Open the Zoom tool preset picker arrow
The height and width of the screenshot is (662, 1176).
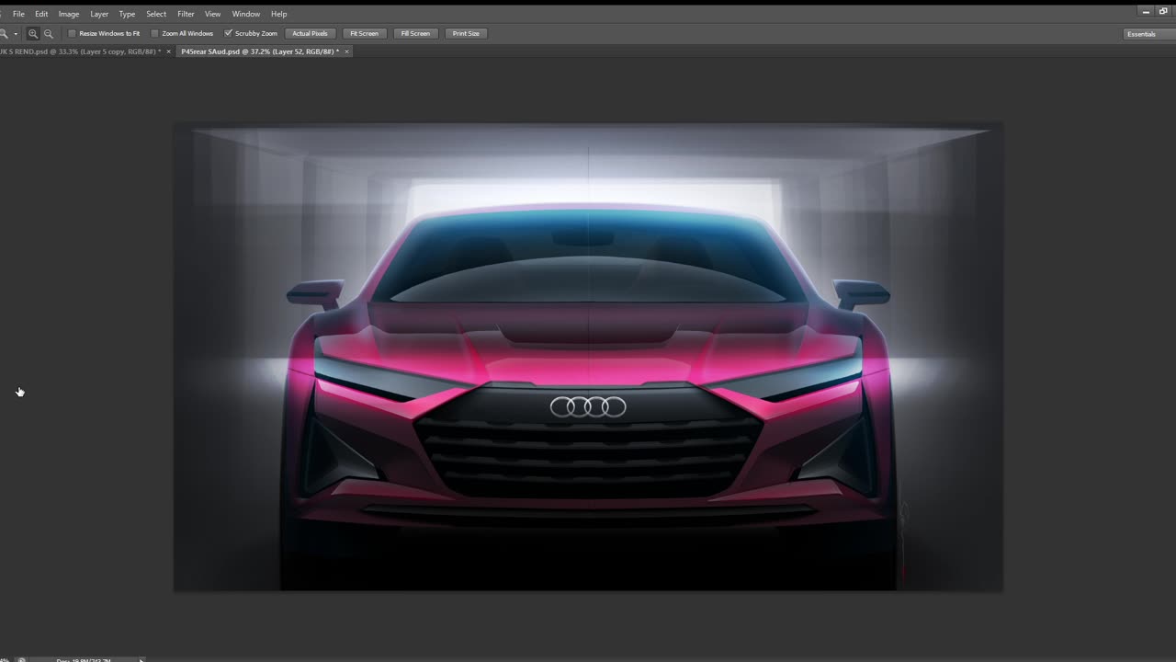point(16,34)
